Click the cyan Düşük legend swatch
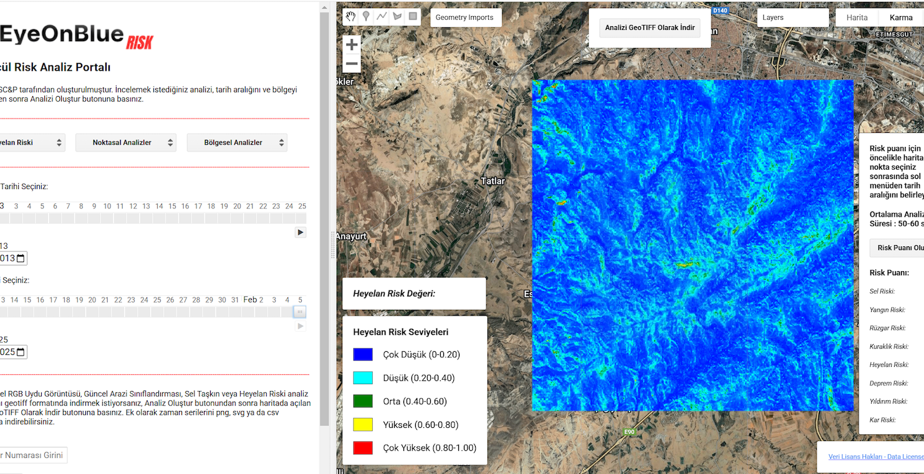 pyautogui.click(x=363, y=378)
